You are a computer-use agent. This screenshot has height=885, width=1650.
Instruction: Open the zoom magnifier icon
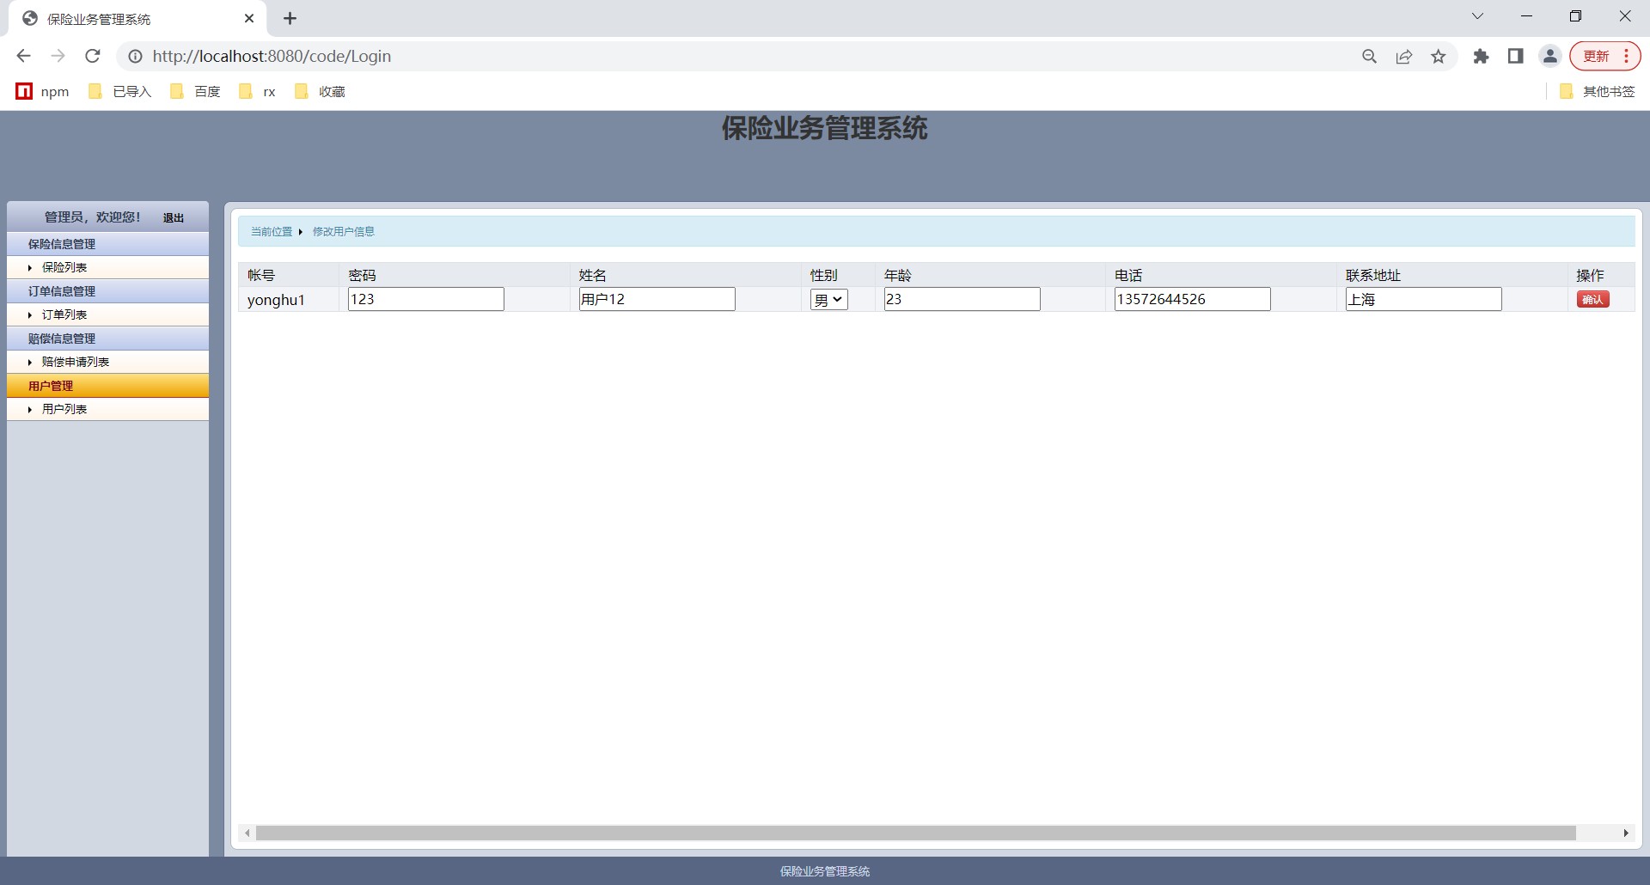pyautogui.click(x=1369, y=56)
